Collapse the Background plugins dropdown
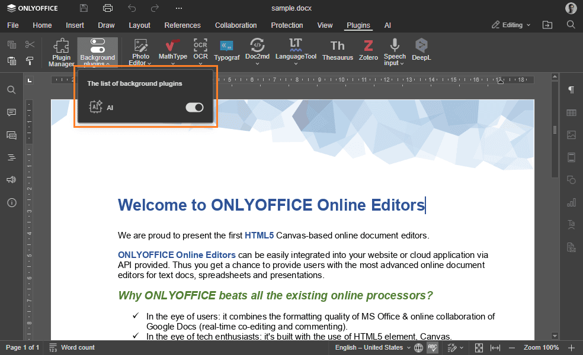 click(97, 52)
